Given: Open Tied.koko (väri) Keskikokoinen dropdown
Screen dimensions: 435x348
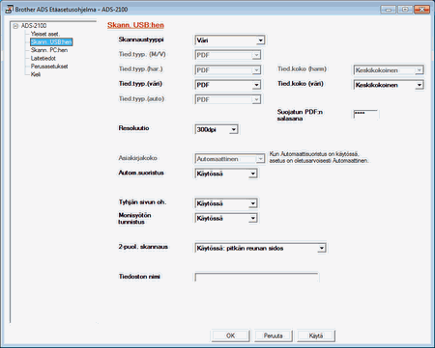Looking at the screenshot, I should tap(389, 85).
